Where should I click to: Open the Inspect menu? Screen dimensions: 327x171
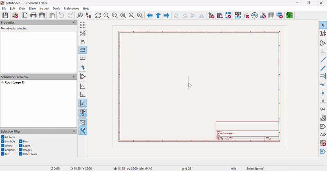point(44,8)
